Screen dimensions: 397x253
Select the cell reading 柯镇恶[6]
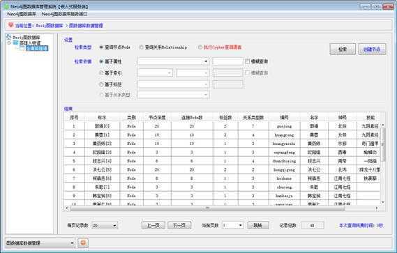[103, 178]
